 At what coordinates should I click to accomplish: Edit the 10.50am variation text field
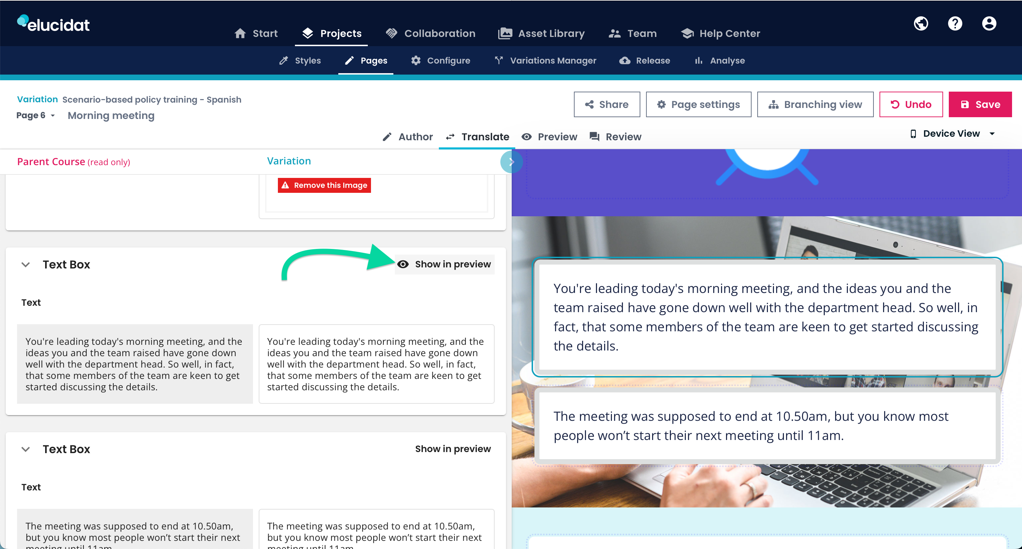(x=377, y=529)
